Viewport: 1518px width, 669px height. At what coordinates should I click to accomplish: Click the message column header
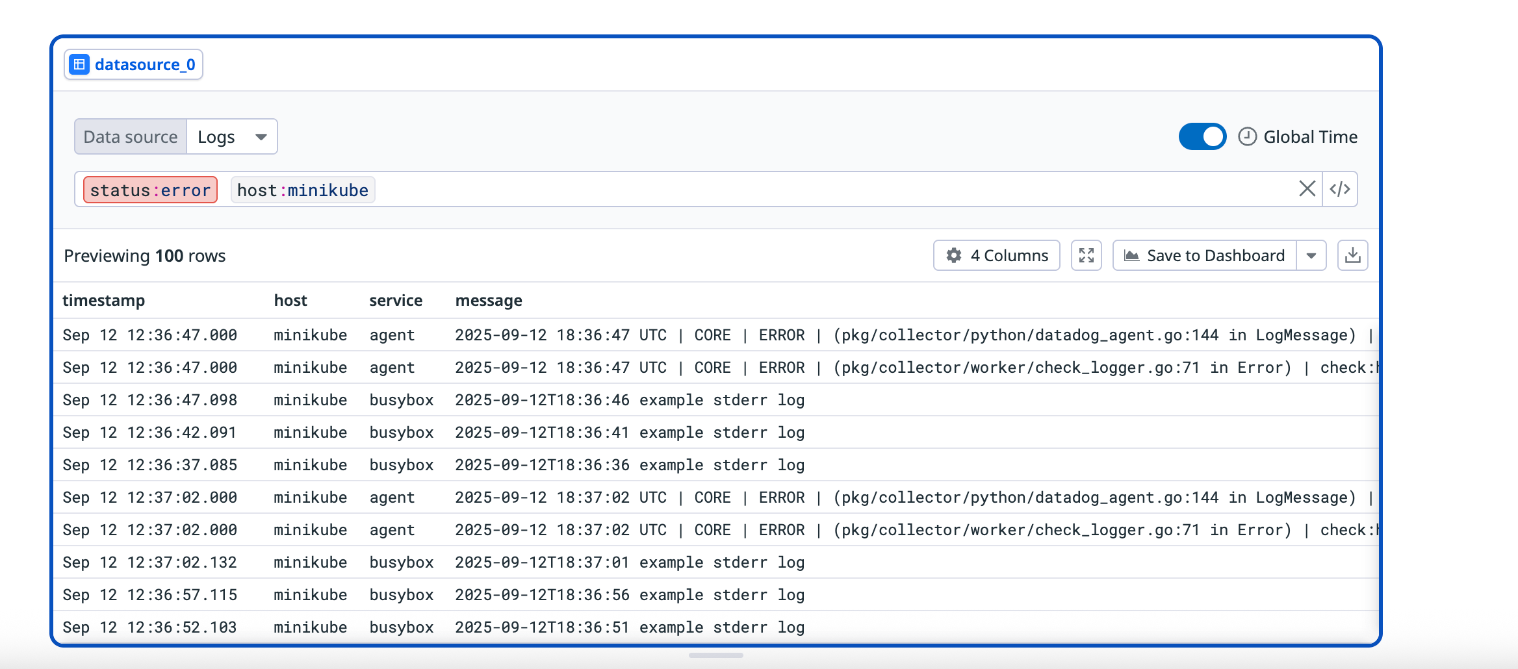coord(488,300)
